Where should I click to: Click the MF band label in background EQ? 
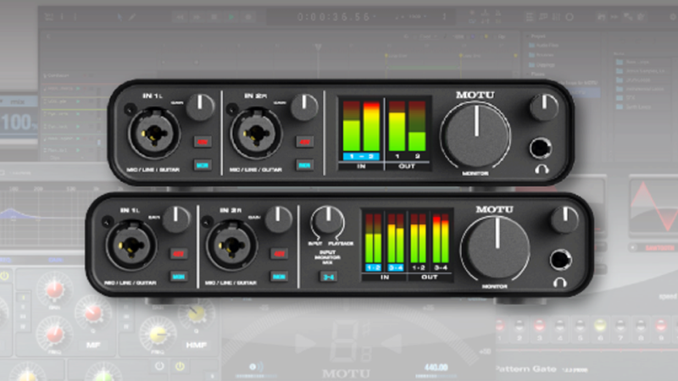point(93,345)
